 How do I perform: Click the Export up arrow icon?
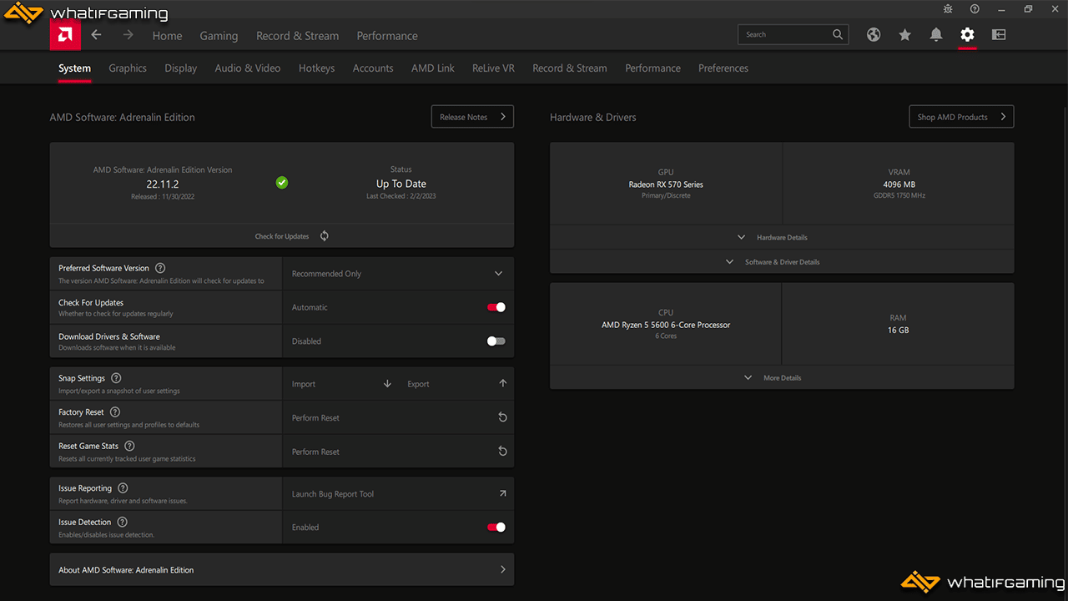coord(503,384)
